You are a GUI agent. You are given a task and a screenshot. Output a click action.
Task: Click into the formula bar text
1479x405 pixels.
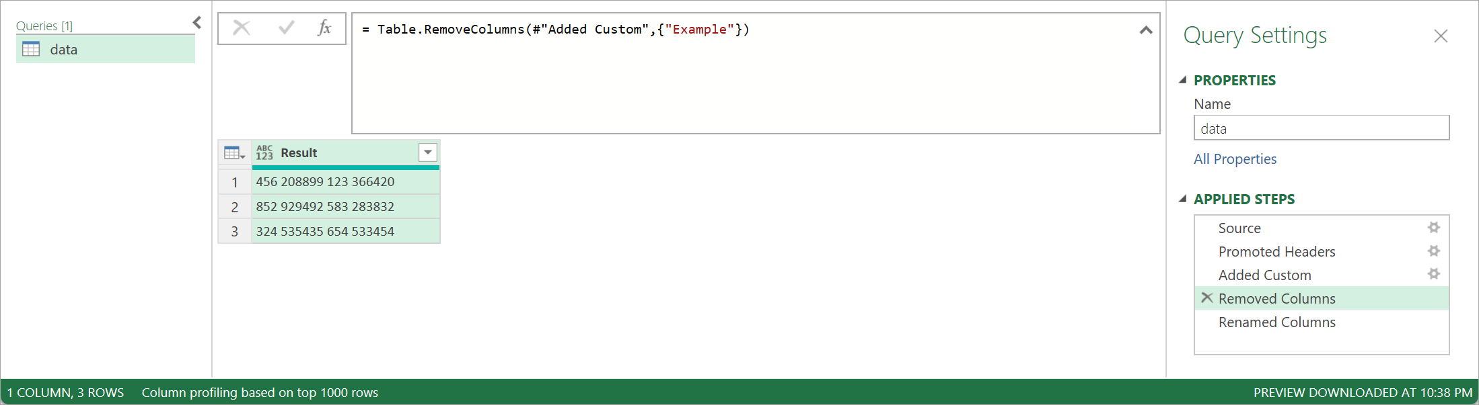point(556,30)
